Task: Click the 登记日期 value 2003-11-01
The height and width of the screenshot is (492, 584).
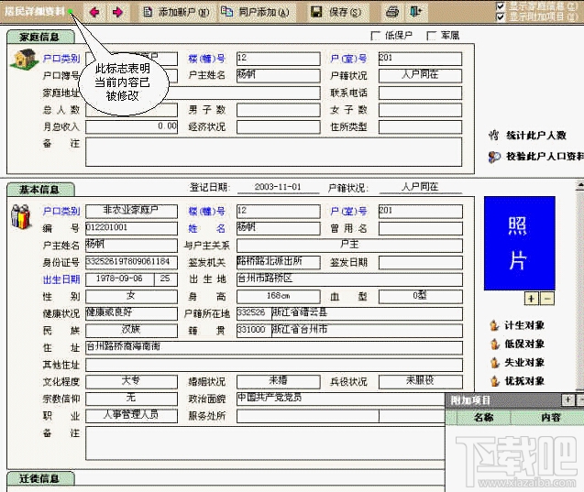Action: pyautogui.click(x=278, y=187)
